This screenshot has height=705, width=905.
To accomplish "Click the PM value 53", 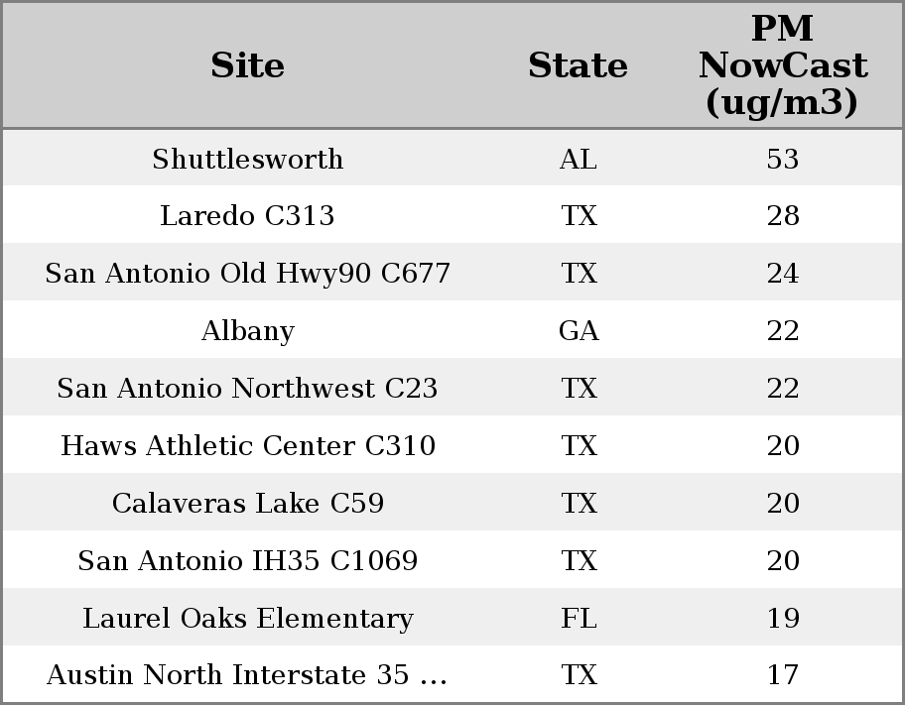I will click(783, 159).
